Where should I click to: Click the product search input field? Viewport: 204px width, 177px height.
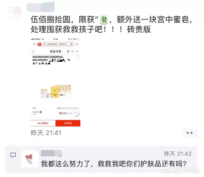58,44
